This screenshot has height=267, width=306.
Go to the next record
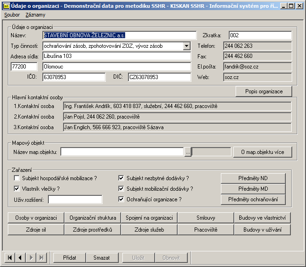(x=31, y=258)
